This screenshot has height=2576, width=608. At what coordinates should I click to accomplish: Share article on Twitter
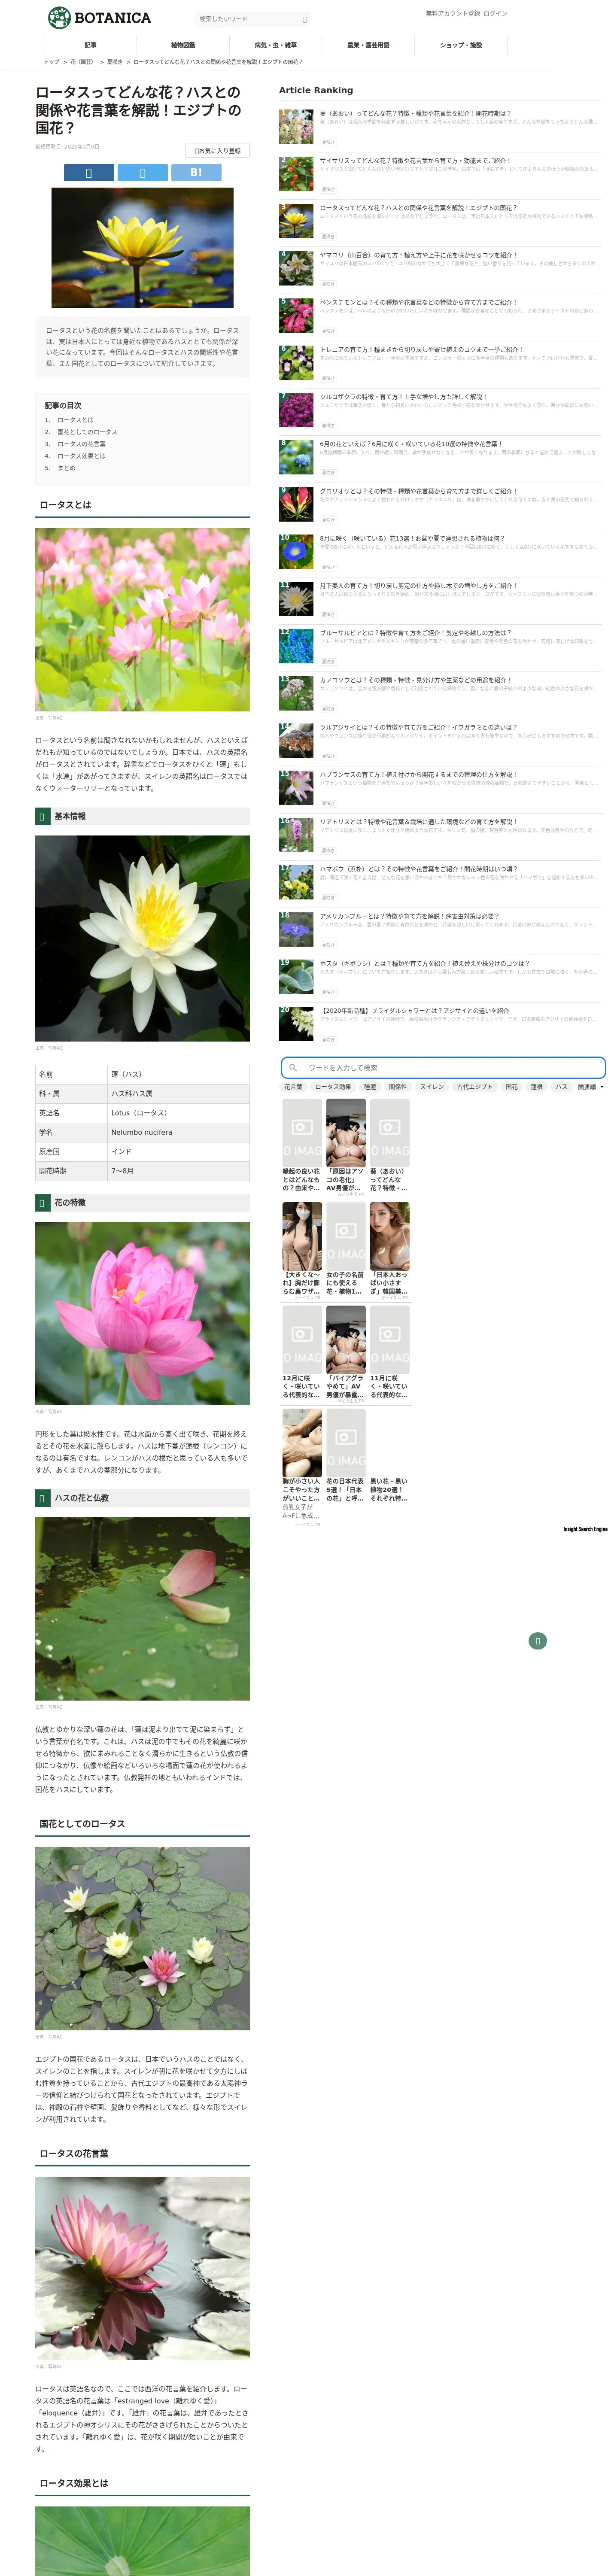pos(142,173)
